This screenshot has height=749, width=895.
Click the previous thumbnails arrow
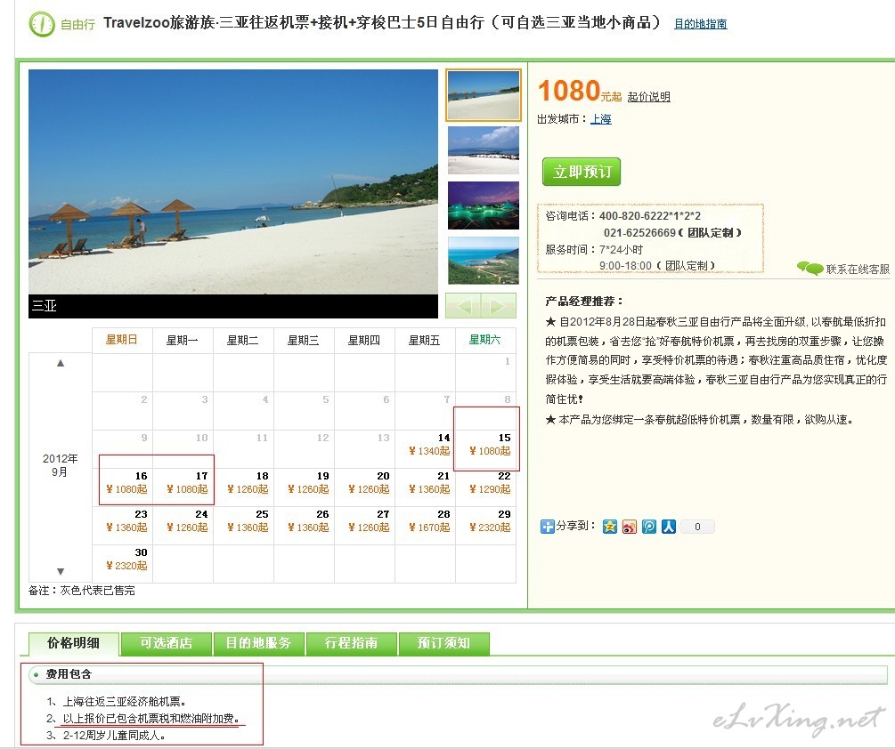pos(463,306)
